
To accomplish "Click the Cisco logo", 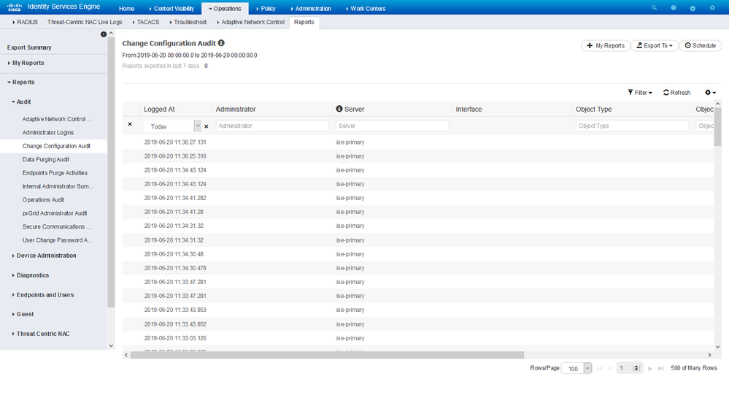I will 15,7.
